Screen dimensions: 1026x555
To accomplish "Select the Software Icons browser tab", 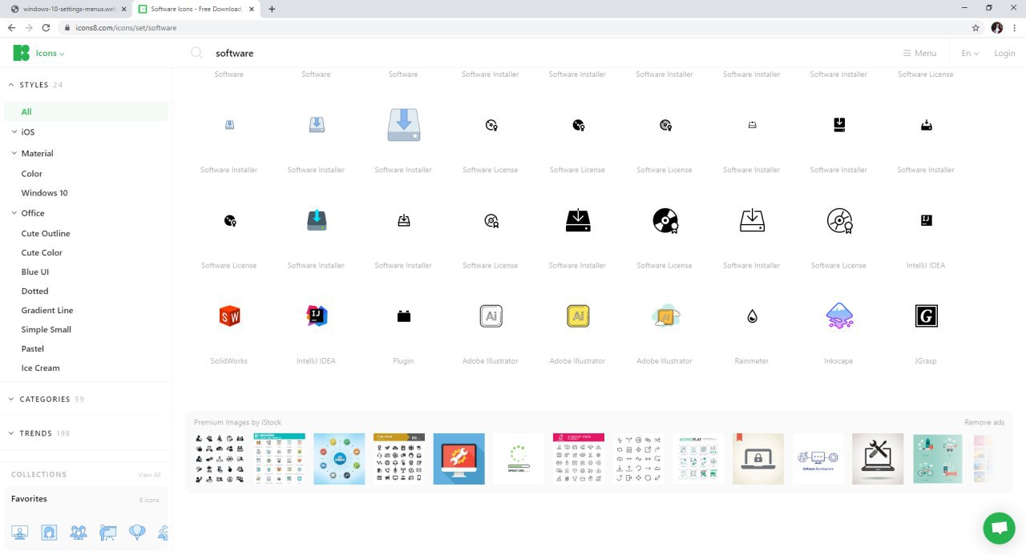I will coord(196,9).
